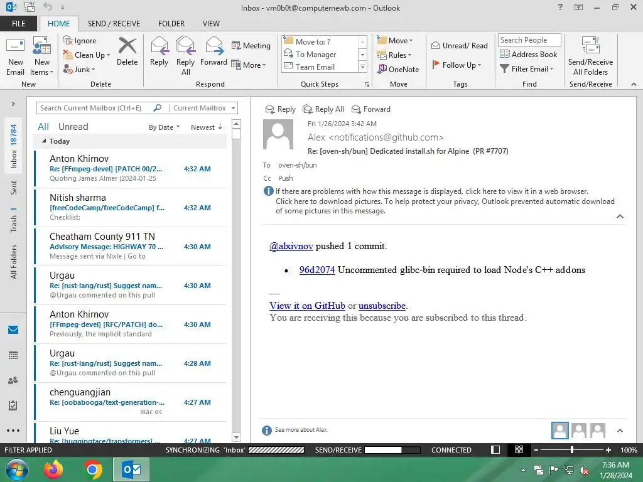Image resolution: width=643 pixels, height=482 pixels.
Task: Open the Filter Email dropdown
Action: tap(527, 69)
